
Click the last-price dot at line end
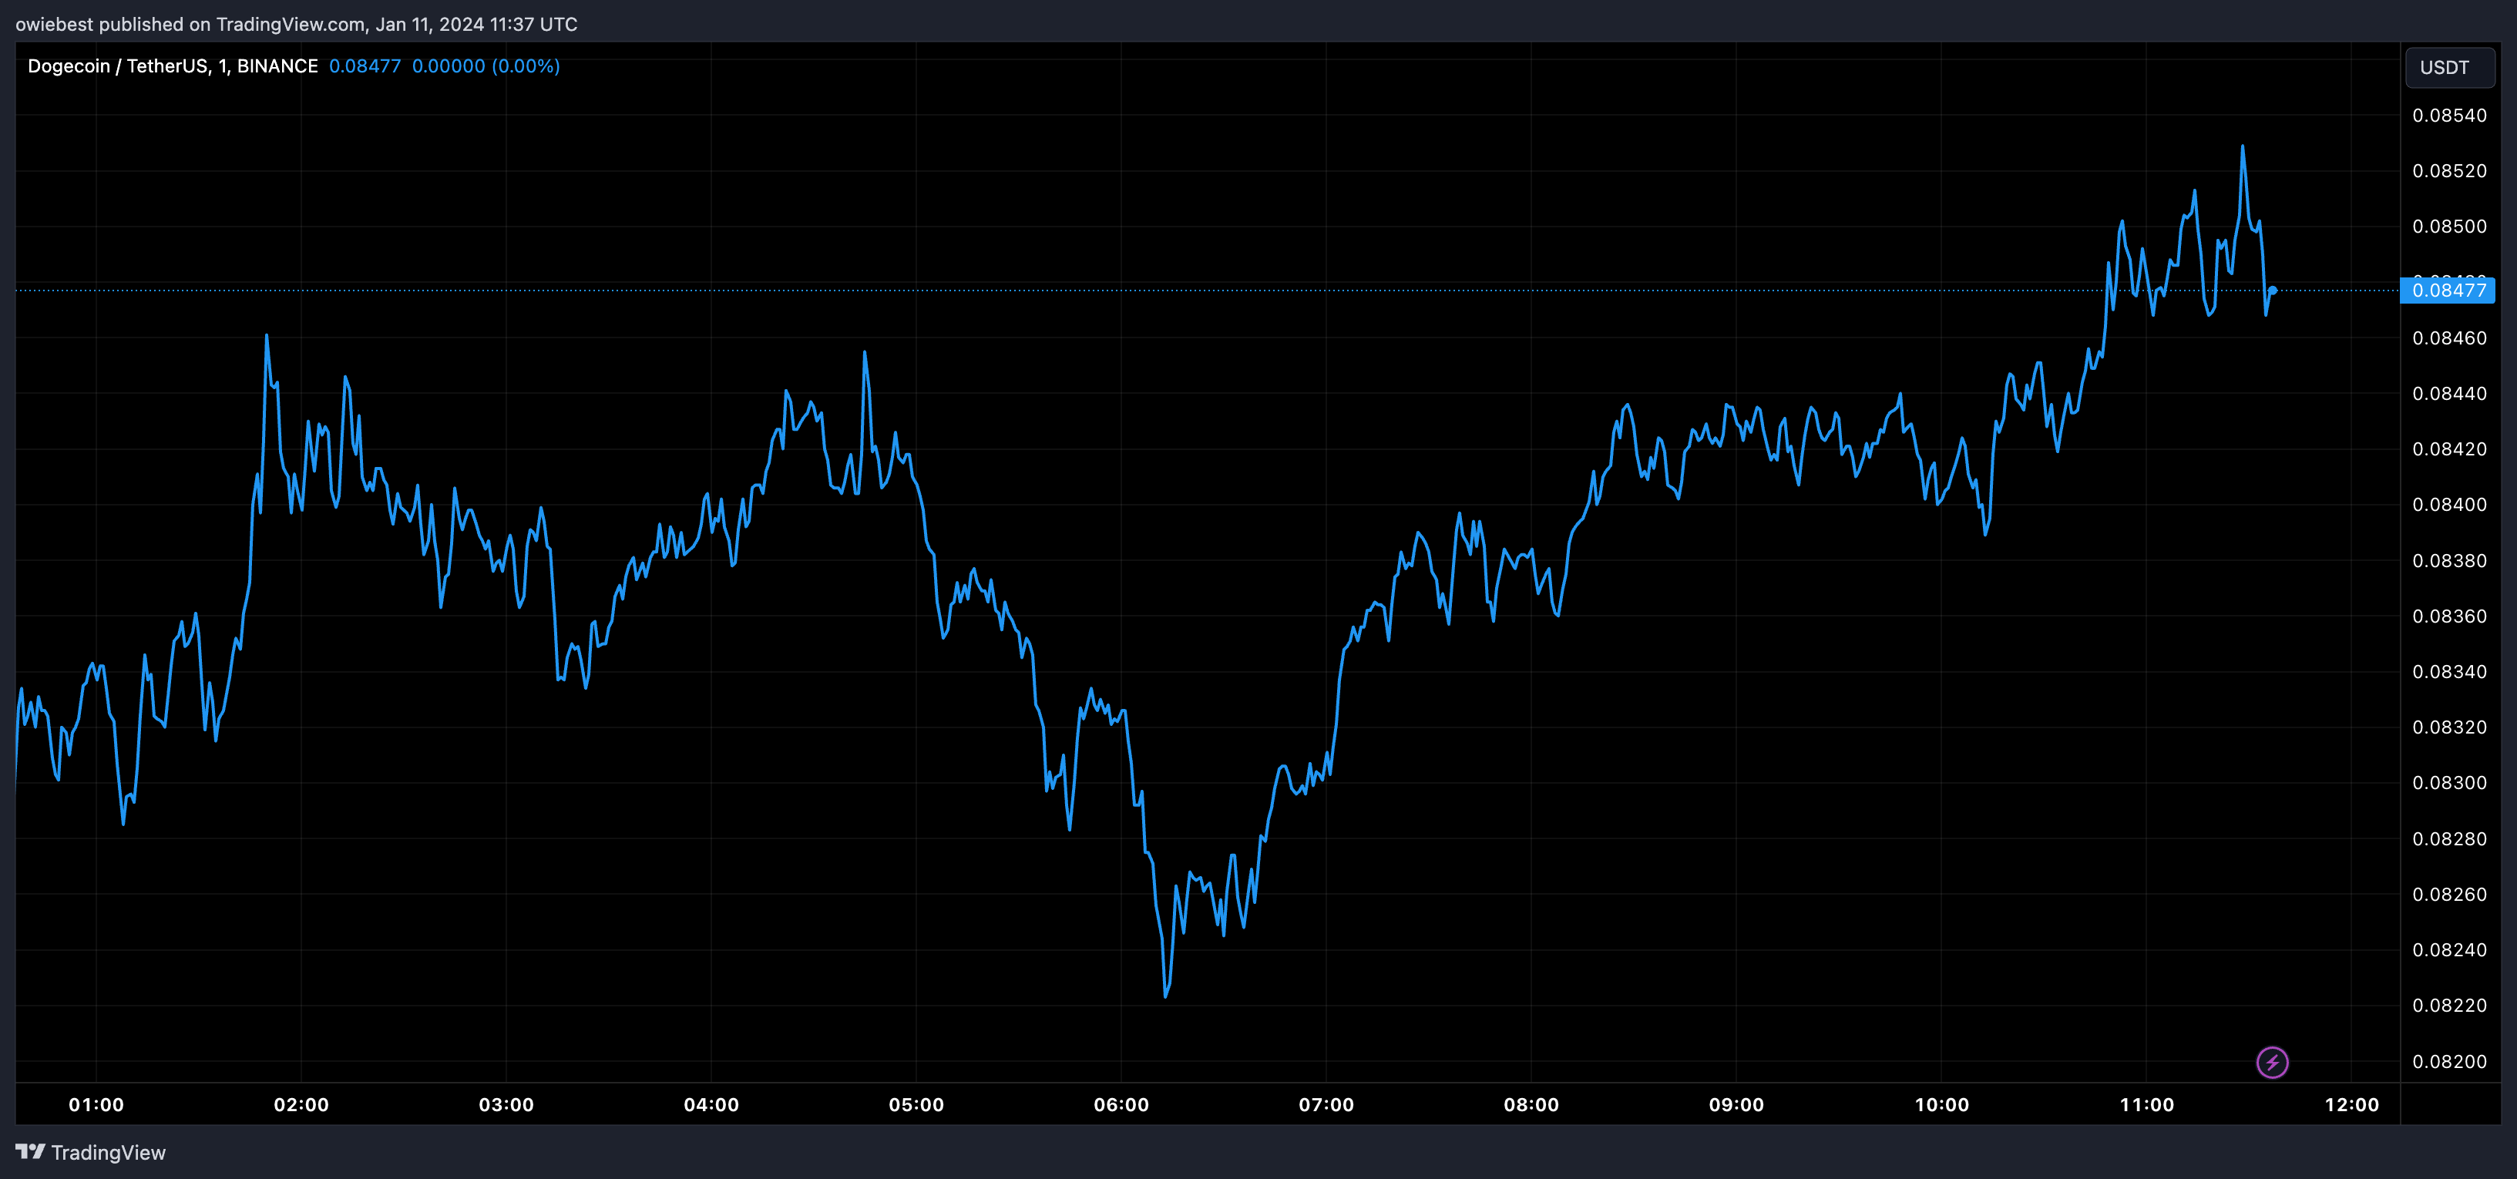coord(2273,290)
